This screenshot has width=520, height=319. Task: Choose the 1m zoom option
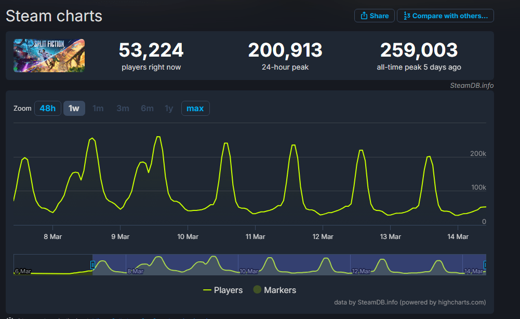pyautogui.click(x=98, y=109)
